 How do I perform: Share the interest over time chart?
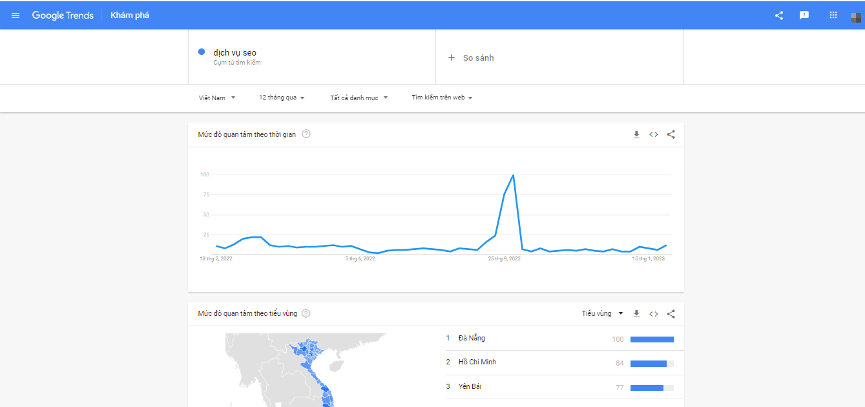click(671, 134)
